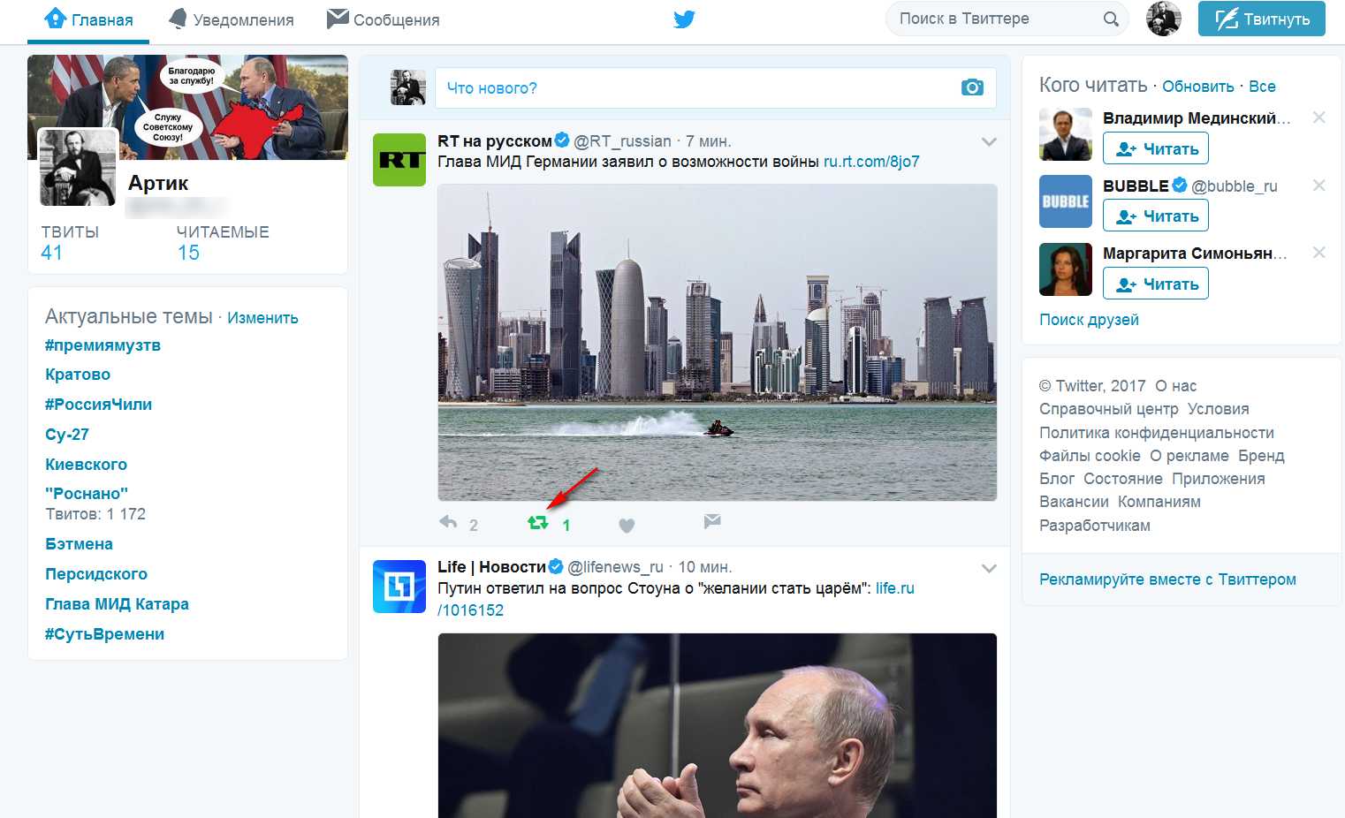Expand options chevron on Life Новости tweet
This screenshot has height=818, width=1345.
(989, 568)
